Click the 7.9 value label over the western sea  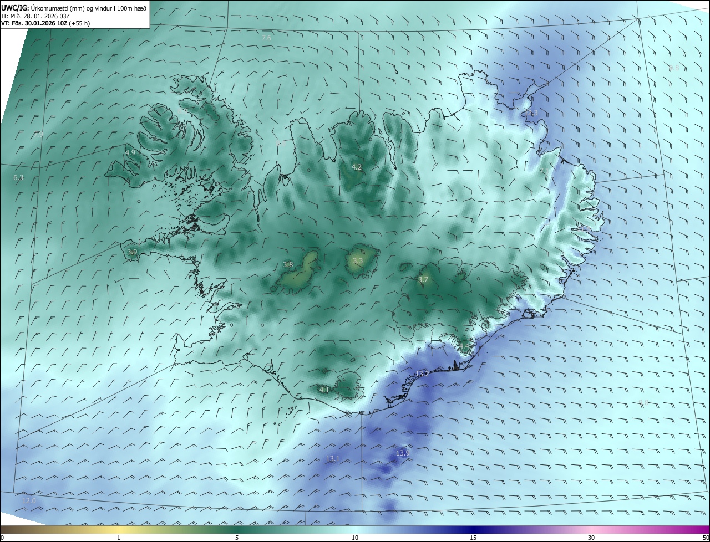39,134
